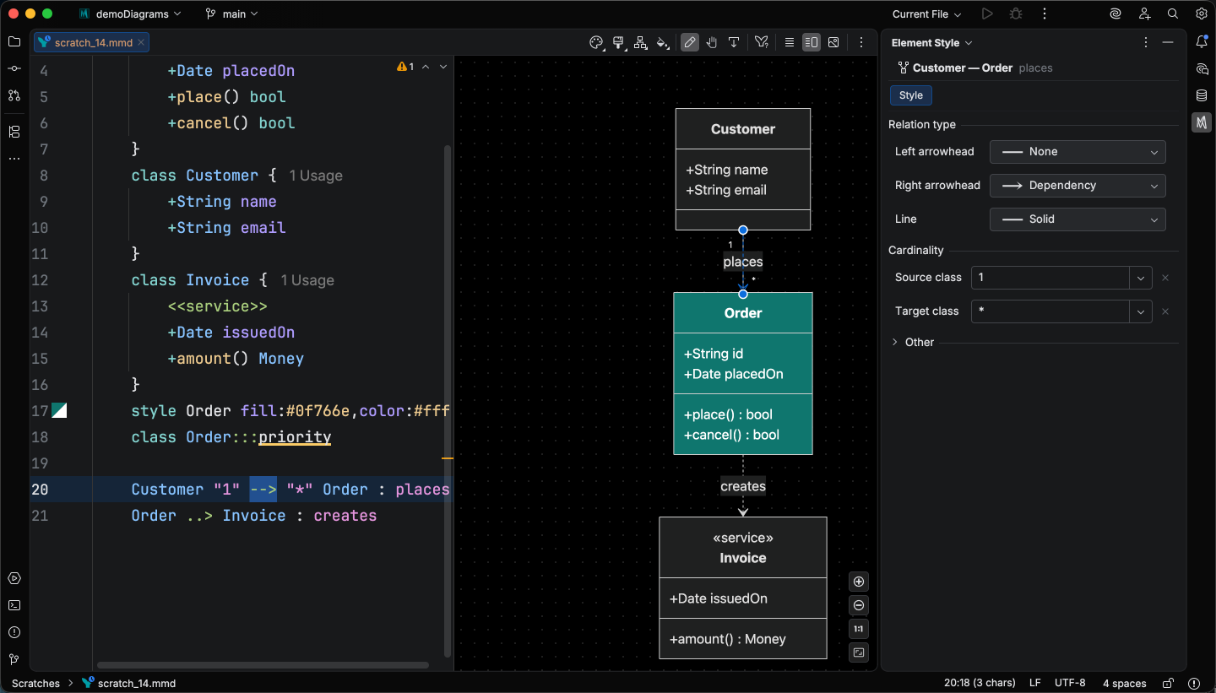Open Source class cardinality dropdown arrow
1216x693 pixels.
1141,278
